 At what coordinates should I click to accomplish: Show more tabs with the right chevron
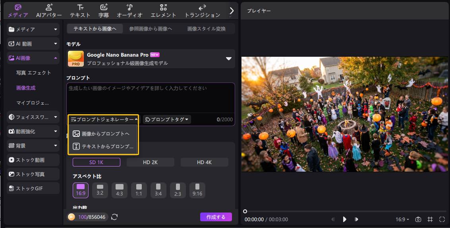232,11
